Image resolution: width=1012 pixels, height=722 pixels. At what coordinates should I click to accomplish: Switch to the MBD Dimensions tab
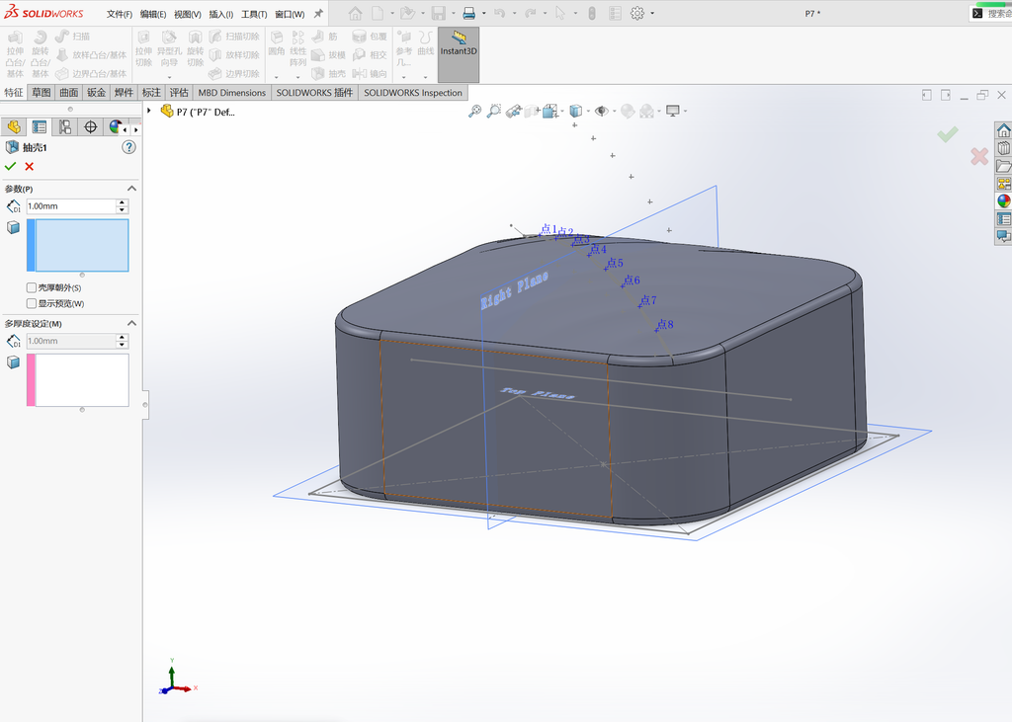click(x=231, y=92)
